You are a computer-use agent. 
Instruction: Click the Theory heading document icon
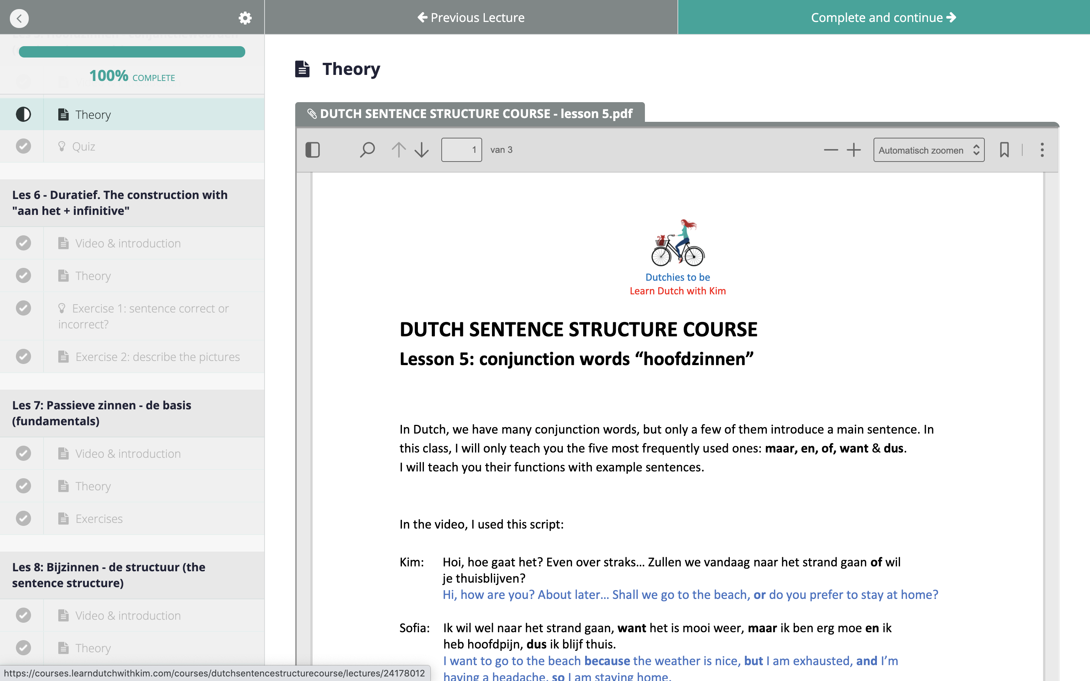302,69
